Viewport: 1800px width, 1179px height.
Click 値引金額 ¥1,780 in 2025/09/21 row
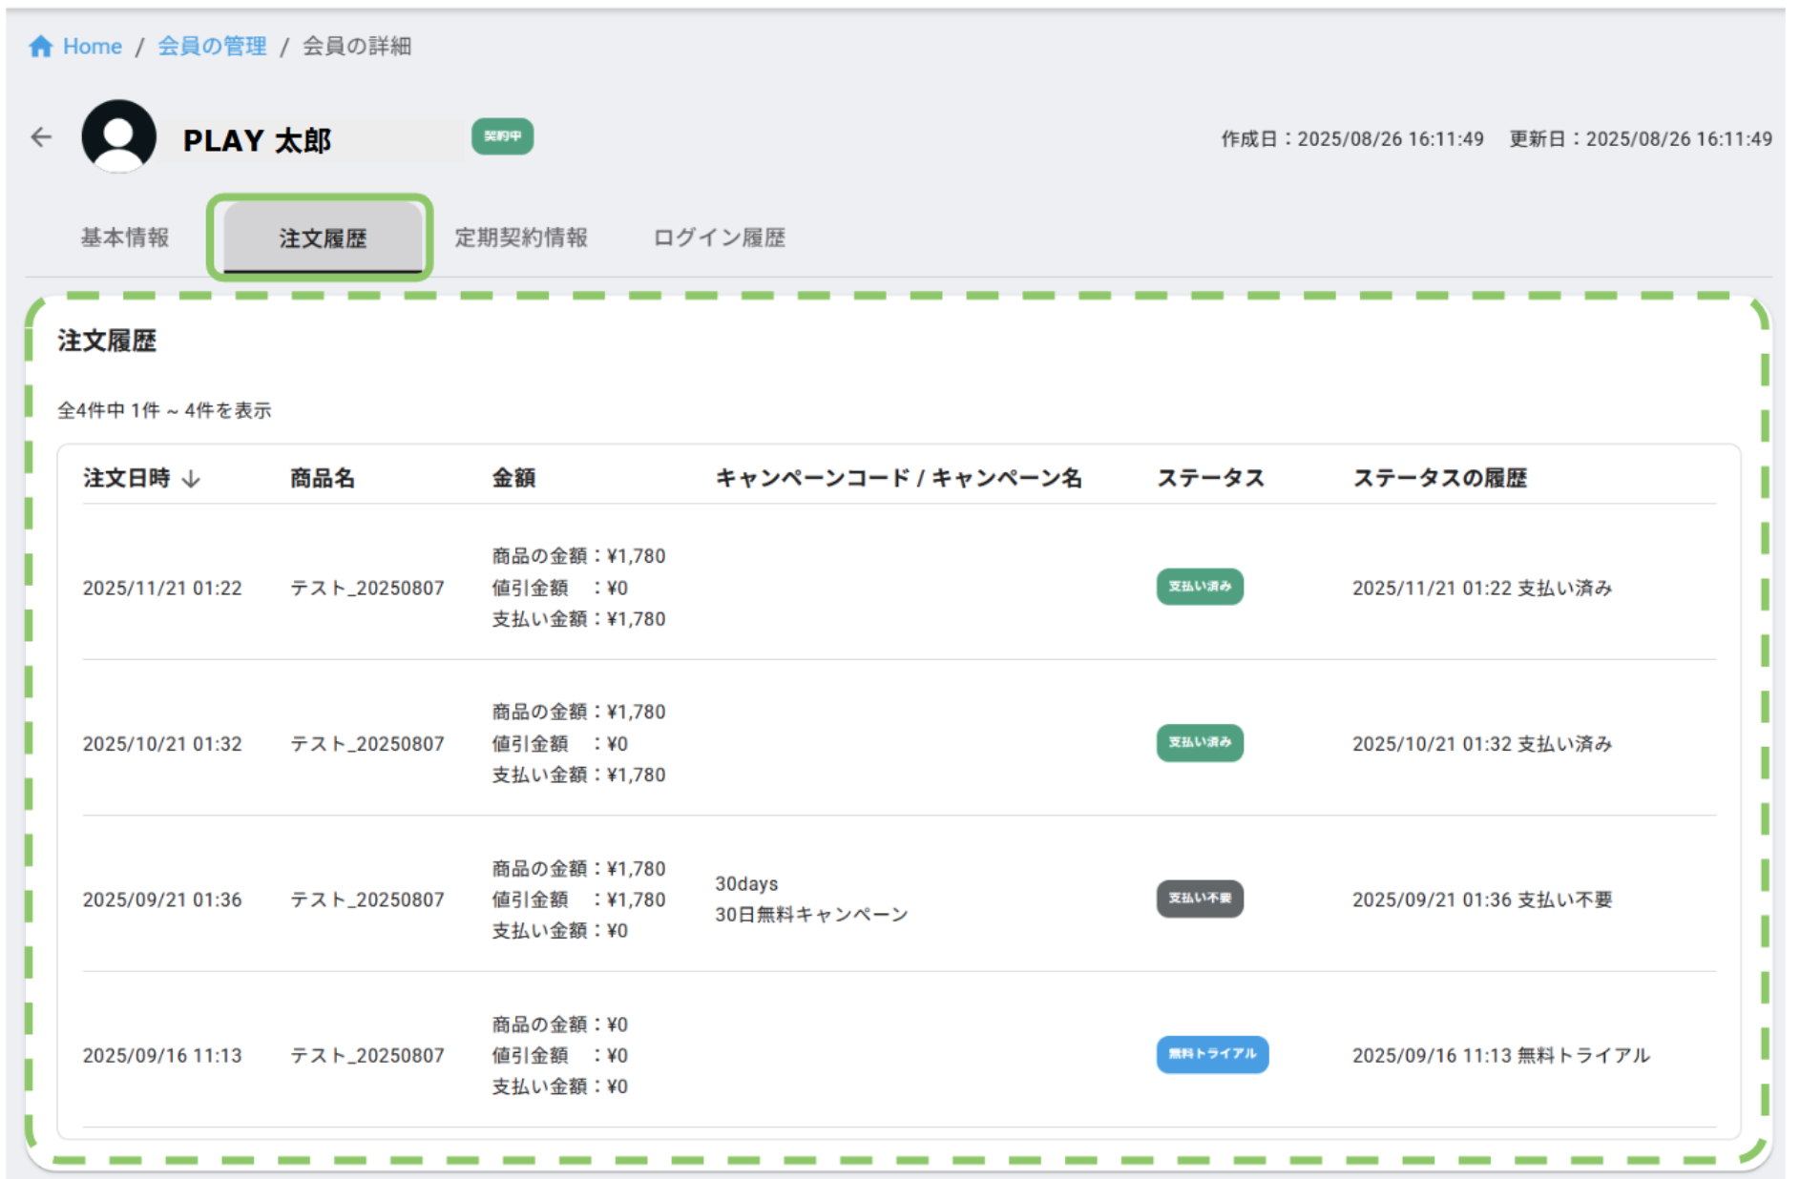pos(578,900)
